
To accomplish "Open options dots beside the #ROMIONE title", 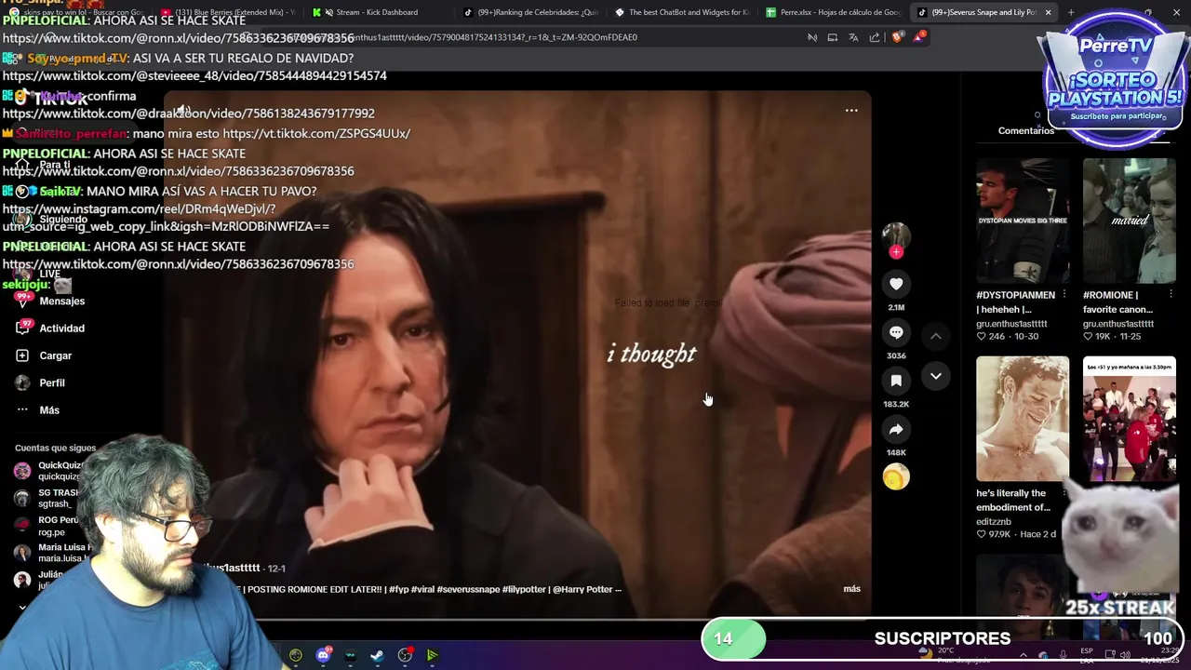I will pos(1171,295).
